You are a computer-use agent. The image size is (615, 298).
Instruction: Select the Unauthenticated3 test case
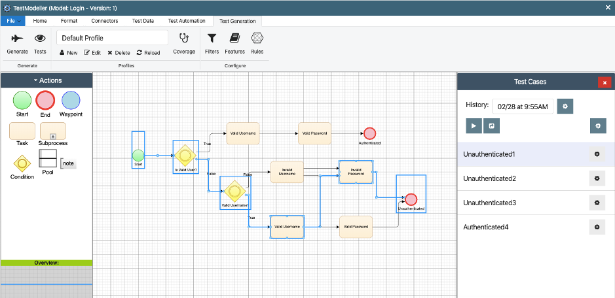click(x=536, y=203)
